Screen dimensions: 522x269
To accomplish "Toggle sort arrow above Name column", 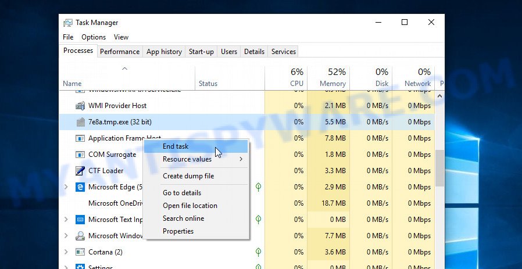I will pos(125,69).
